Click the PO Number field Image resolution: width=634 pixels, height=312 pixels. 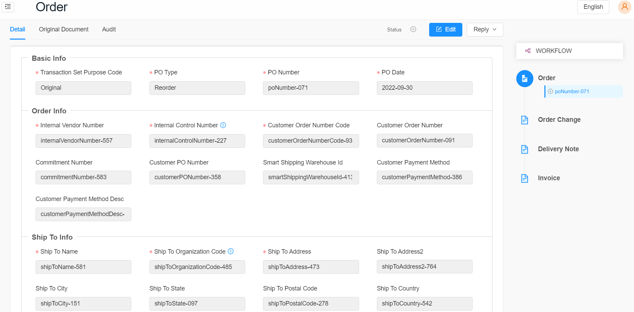coord(311,88)
